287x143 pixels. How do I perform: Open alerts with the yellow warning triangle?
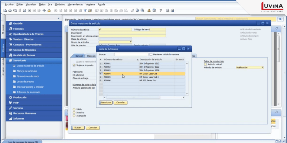pos(149,10)
